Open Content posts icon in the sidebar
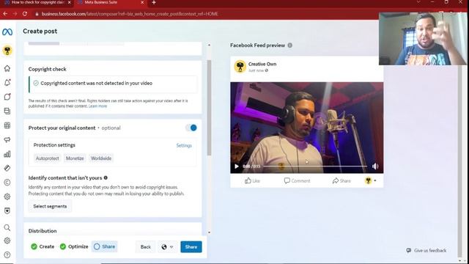The width and height of the screenshot is (469, 264). pyautogui.click(x=7, y=111)
